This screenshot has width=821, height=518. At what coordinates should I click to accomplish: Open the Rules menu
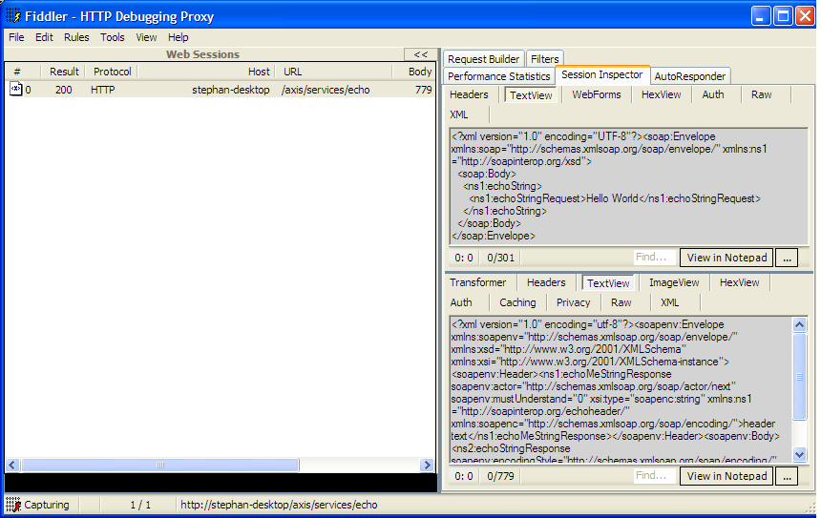point(76,37)
